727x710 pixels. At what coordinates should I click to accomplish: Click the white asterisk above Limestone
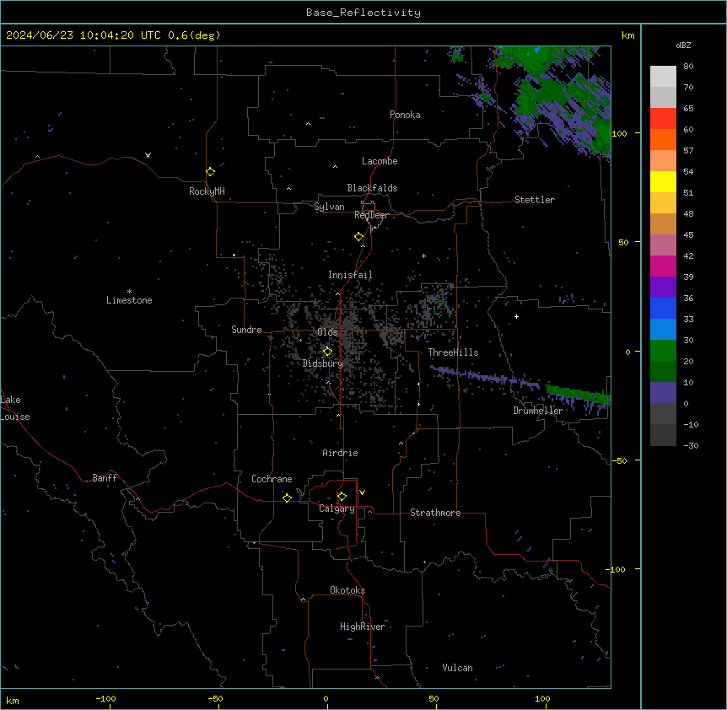point(129,291)
